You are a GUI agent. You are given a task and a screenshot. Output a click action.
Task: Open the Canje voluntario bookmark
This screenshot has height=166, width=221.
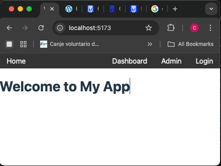[69, 44]
